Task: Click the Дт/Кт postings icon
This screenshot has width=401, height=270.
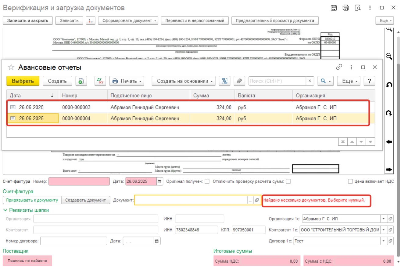Action: click(x=100, y=81)
